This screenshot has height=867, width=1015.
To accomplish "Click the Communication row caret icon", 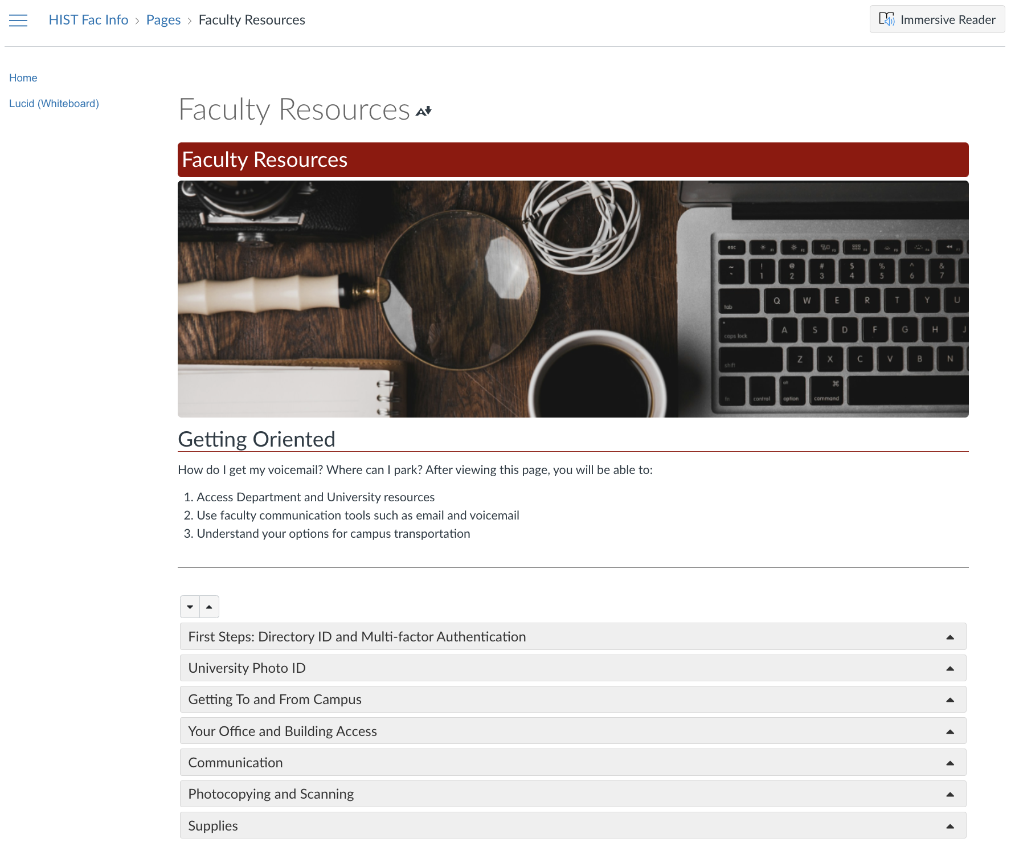I will click(950, 763).
